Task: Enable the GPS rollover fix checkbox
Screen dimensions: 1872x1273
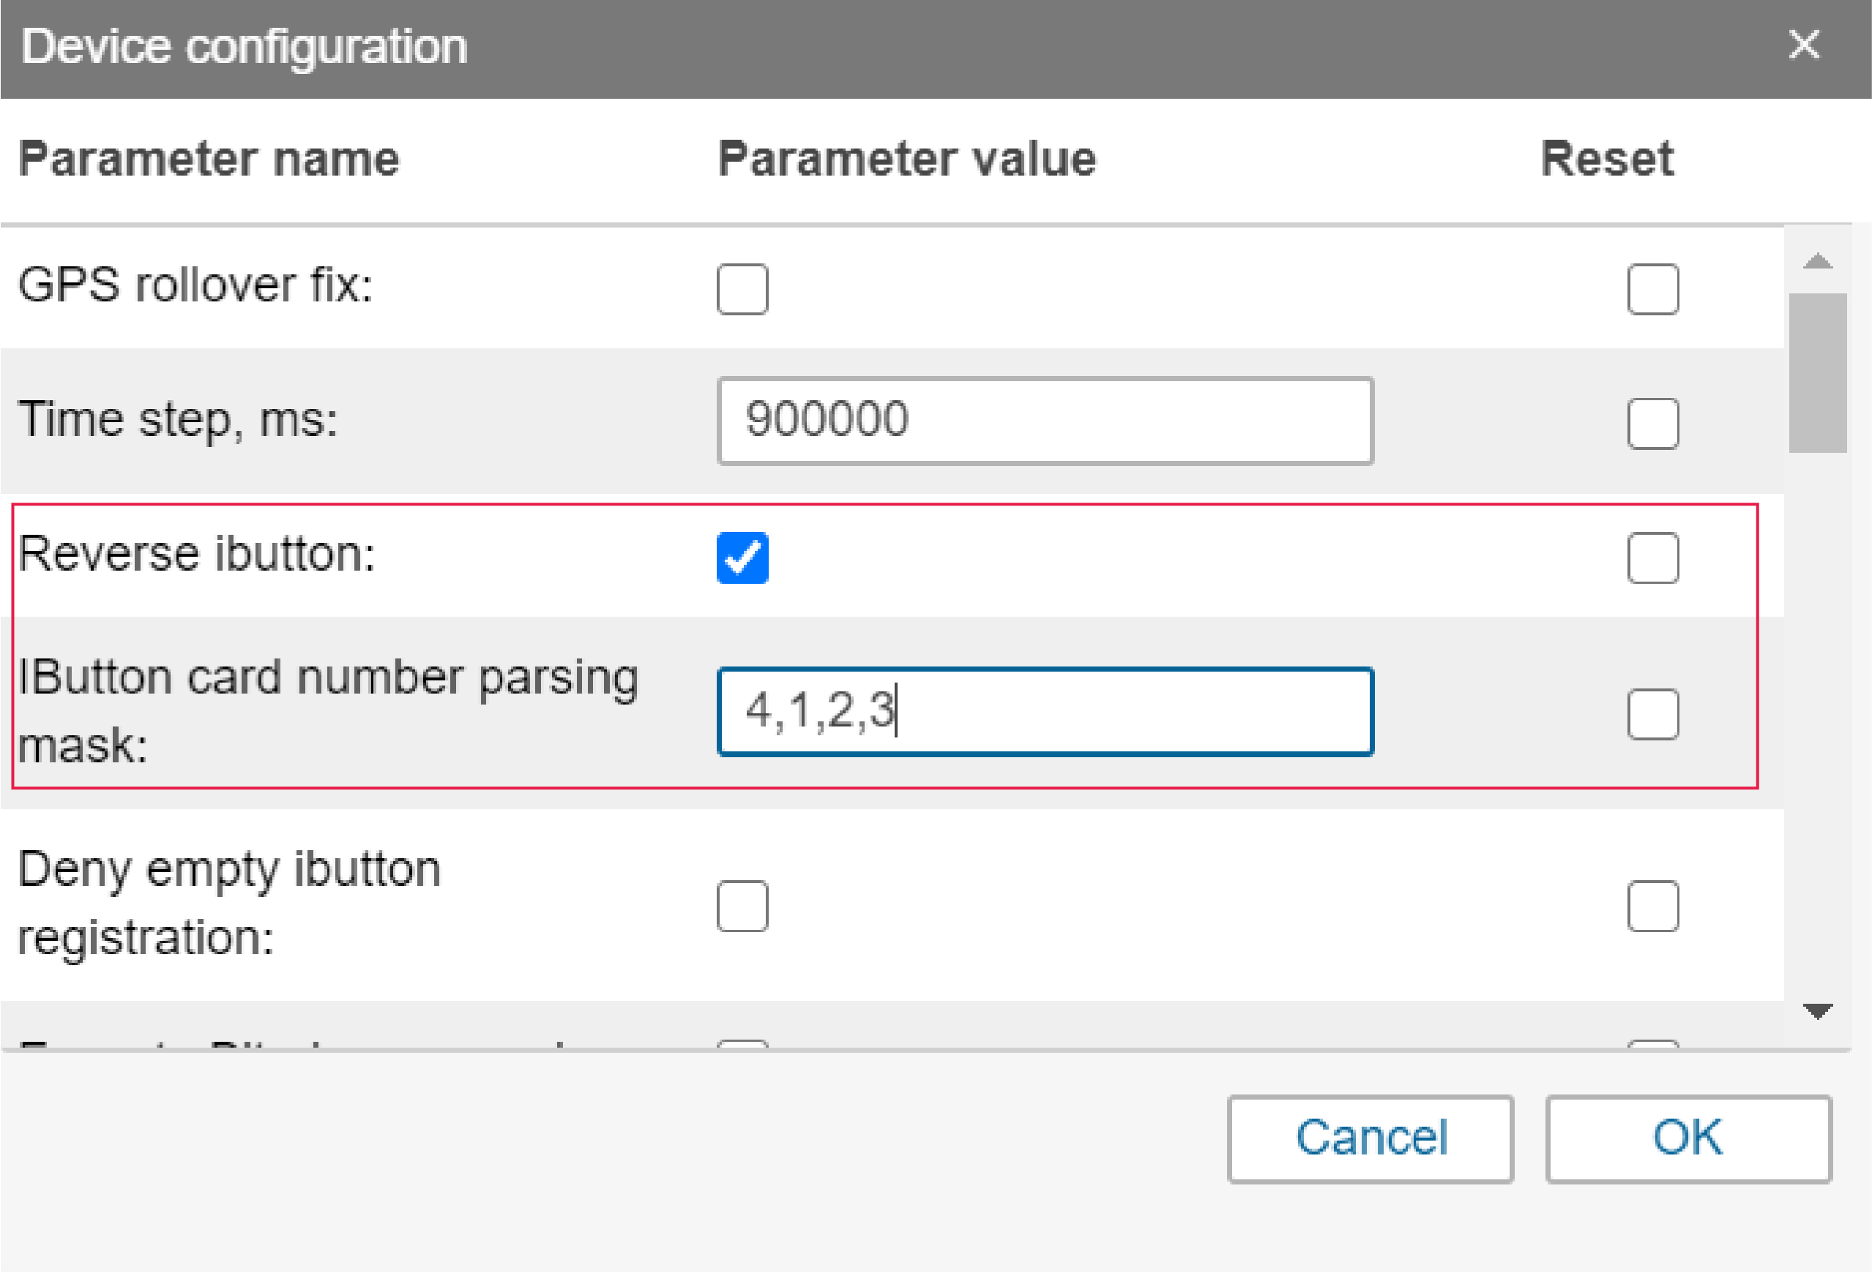Action: click(742, 289)
